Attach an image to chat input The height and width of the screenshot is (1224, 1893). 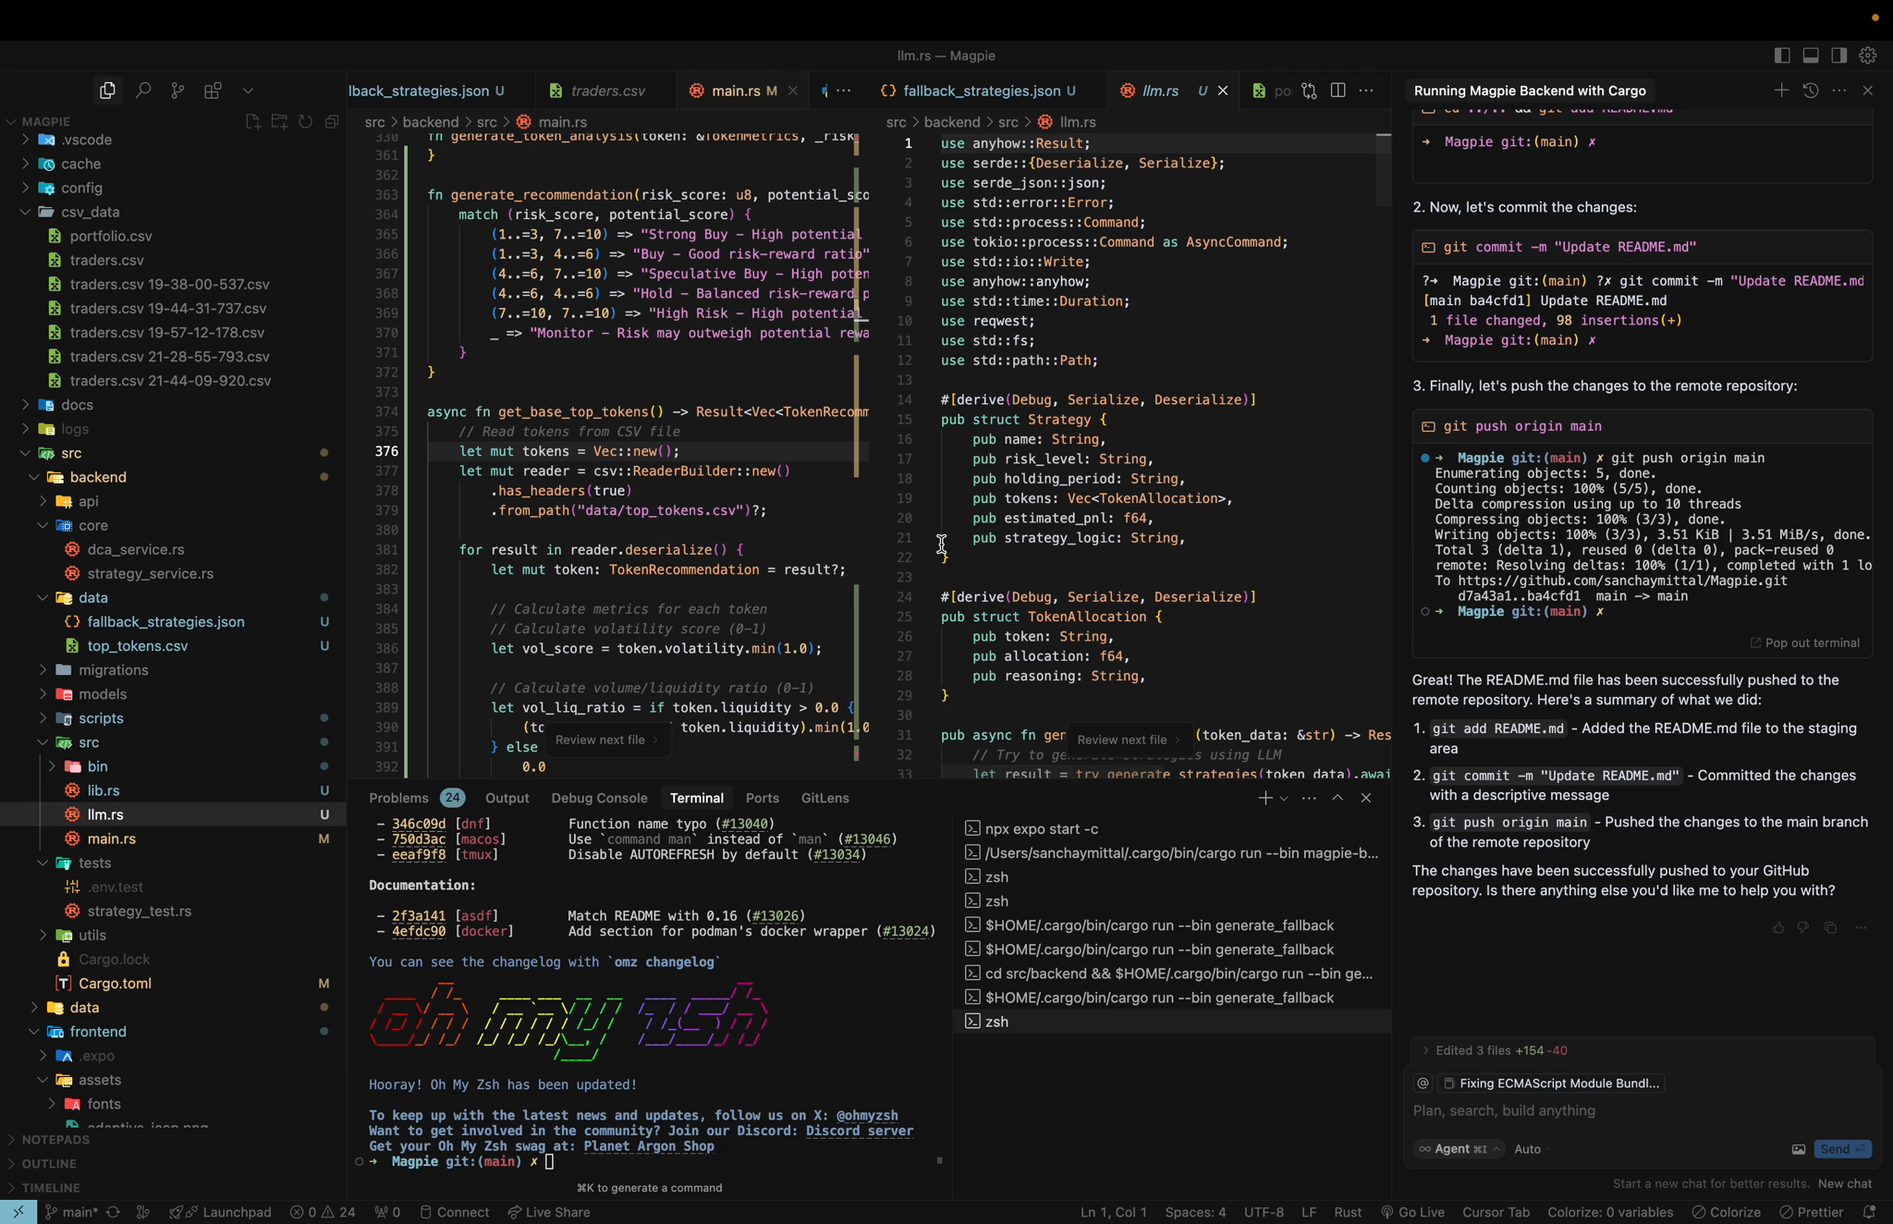click(1799, 1149)
